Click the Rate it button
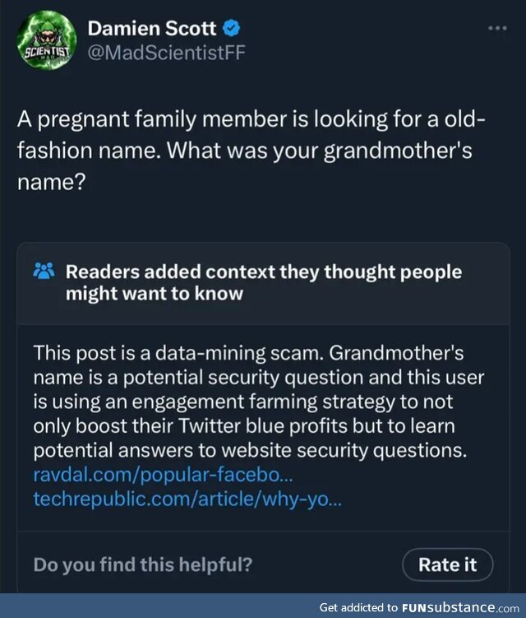The image size is (526, 618). point(447,565)
